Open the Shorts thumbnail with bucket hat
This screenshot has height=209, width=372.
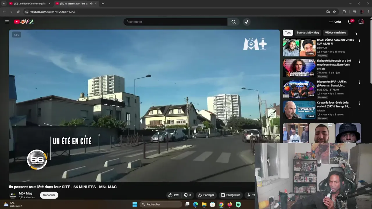click(348, 133)
